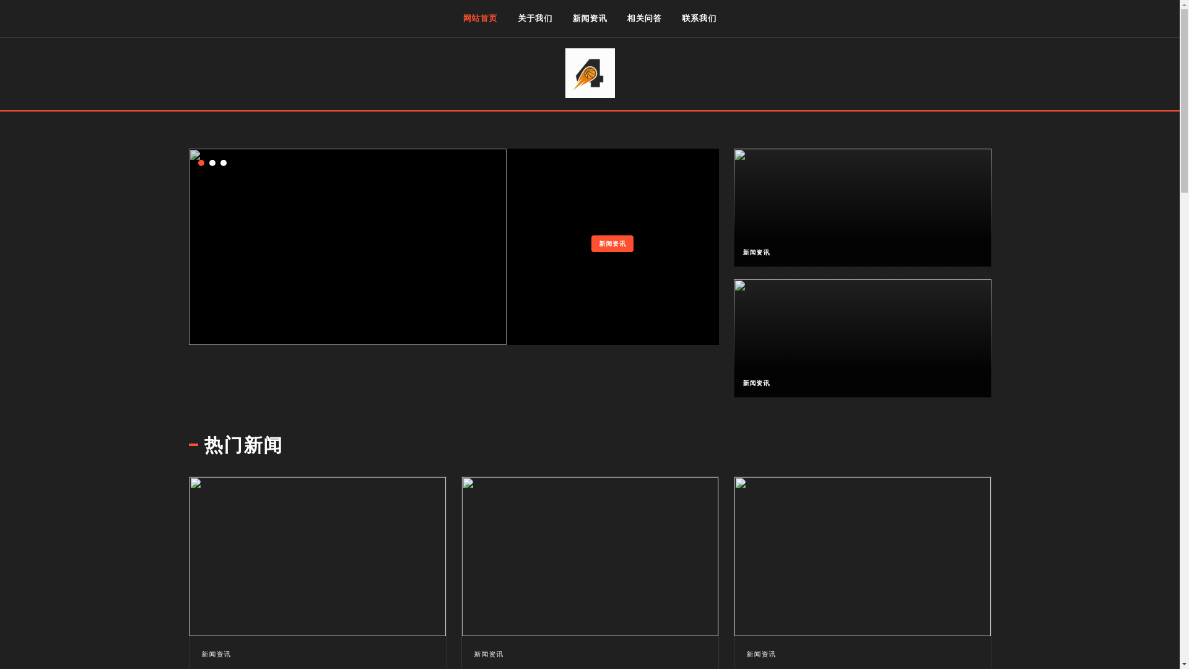Select the first red carousel dot
The image size is (1189, 669).
click(x=201, y=163)
